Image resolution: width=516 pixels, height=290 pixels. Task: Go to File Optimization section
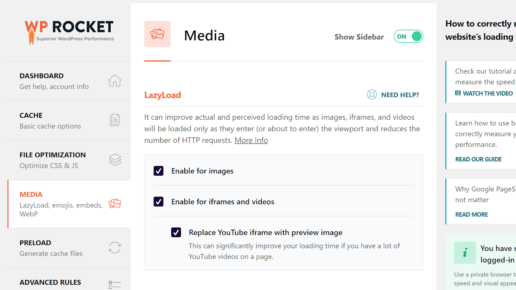coord(70,160)
